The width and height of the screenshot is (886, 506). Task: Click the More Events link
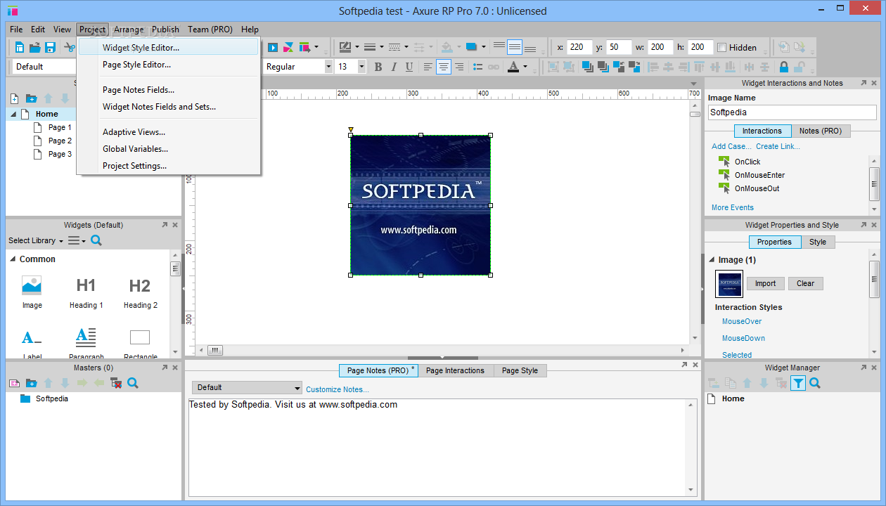pos(732,207)
